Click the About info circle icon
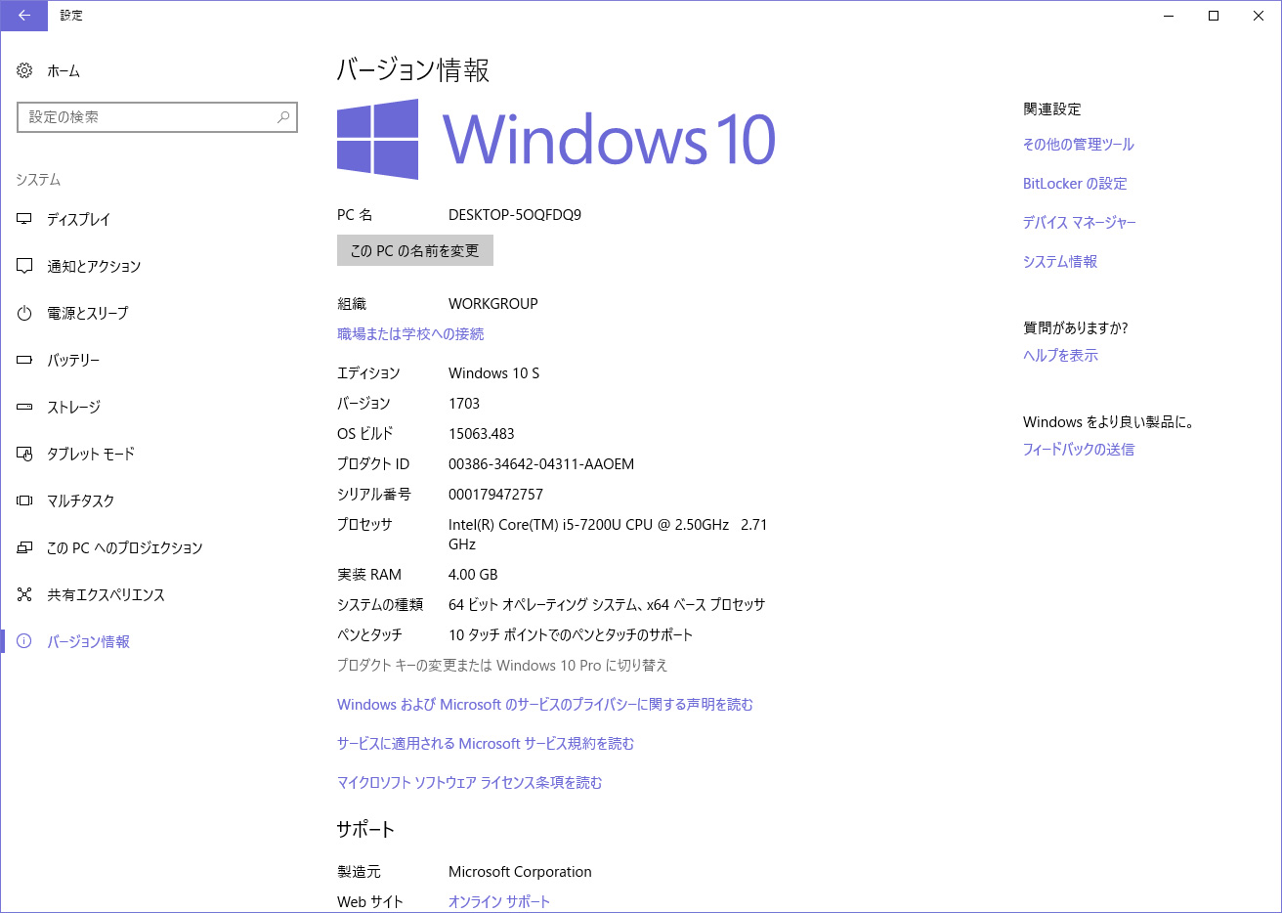 click(24, 641)
